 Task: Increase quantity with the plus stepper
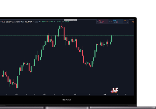pos(128,20)
